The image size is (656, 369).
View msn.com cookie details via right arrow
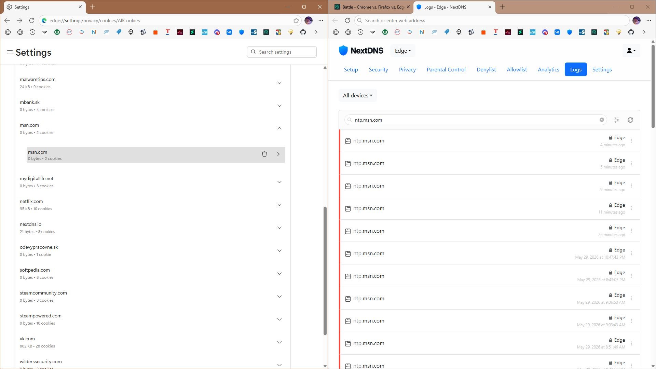(x=278, y=154)
